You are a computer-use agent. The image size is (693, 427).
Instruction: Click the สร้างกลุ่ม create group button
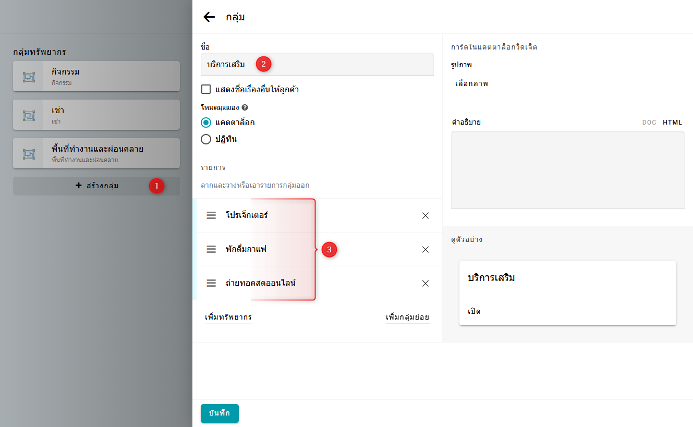point(96,186)
